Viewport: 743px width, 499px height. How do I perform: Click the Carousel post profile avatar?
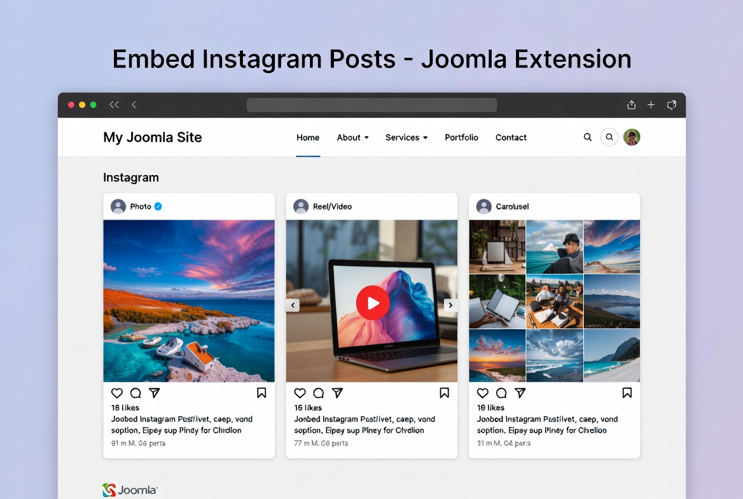click(x=484, y=206)
